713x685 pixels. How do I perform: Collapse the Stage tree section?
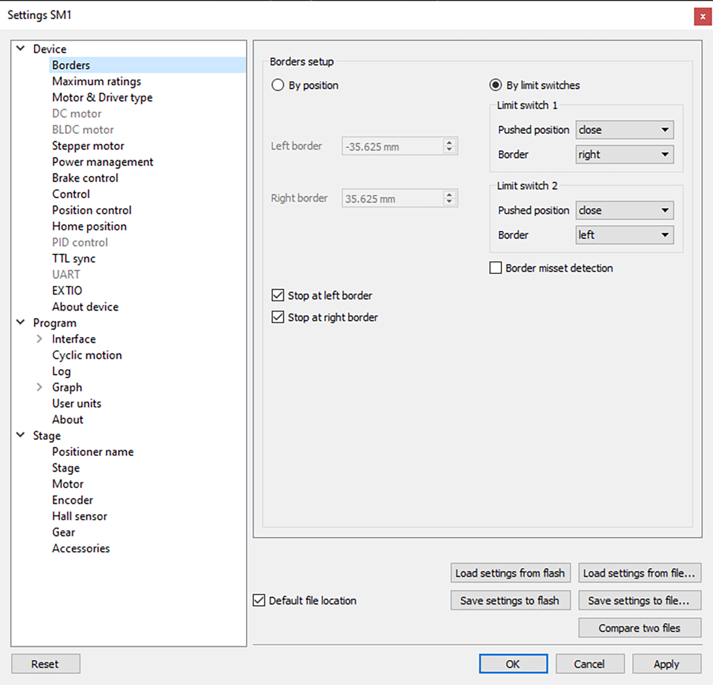20,435
